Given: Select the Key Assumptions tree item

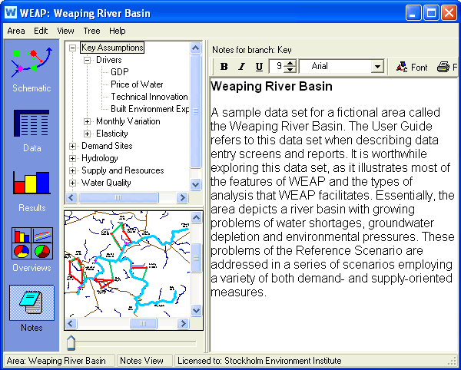Looking at the screenshot, I should [112, 48].
